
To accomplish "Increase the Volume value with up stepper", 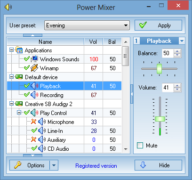I will tap(177, 86).
